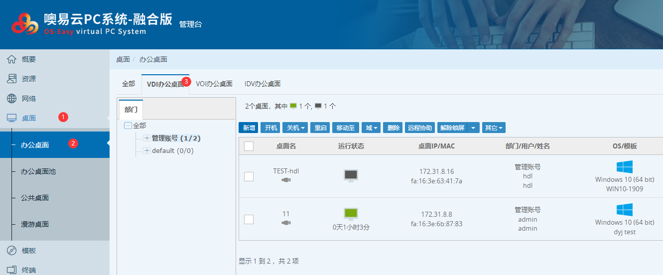Click the Windows logo in WIN10-1909 row

click(x=624, y=167)
